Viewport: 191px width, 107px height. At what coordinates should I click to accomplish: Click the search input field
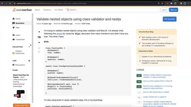[x=113, y=10]
